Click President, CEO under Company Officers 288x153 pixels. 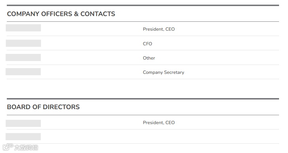point(159,29)
